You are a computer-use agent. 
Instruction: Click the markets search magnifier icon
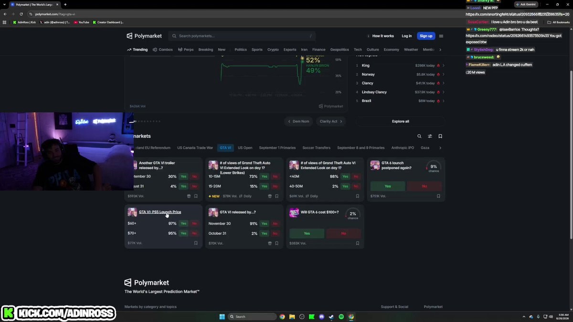tap(419, 136)
